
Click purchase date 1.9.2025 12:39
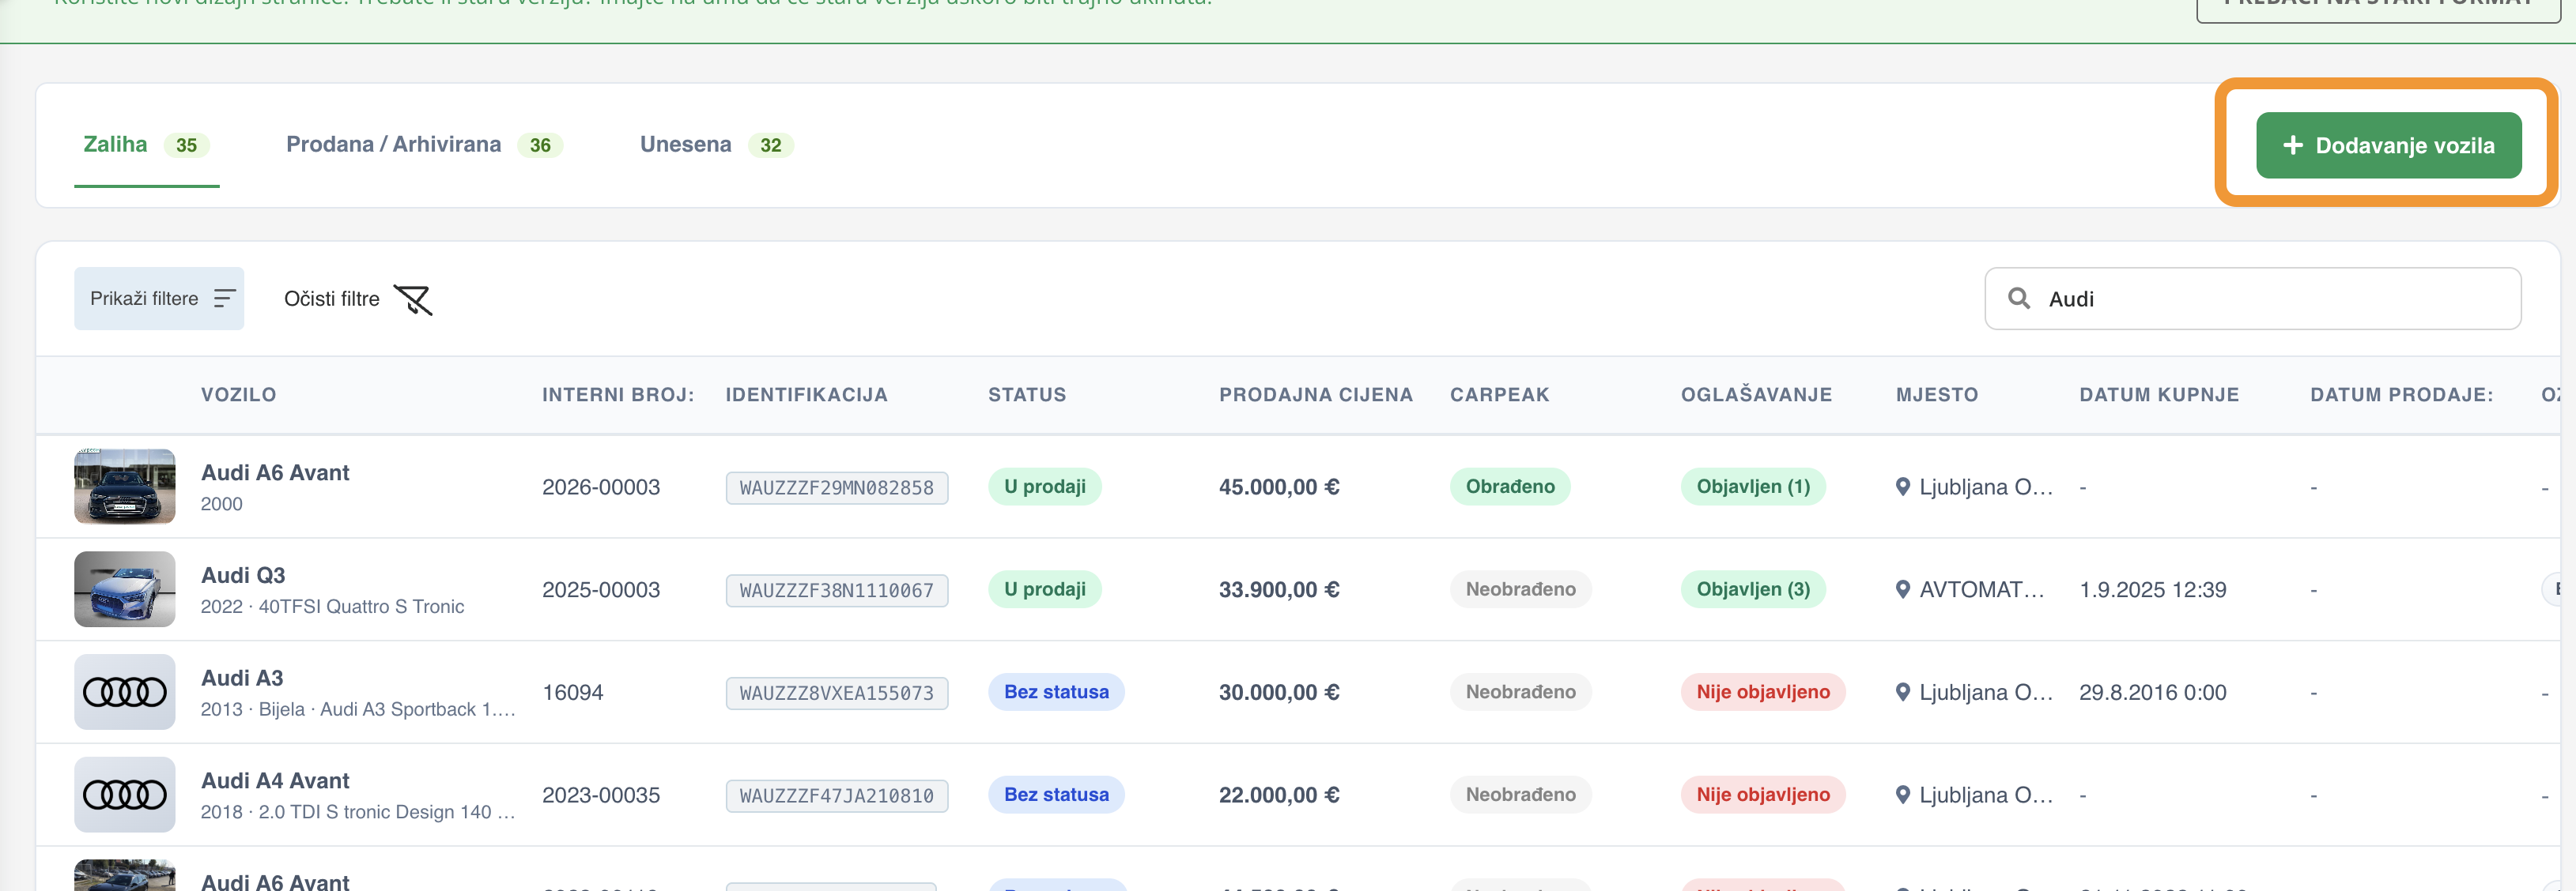(x=2153, y=589)
